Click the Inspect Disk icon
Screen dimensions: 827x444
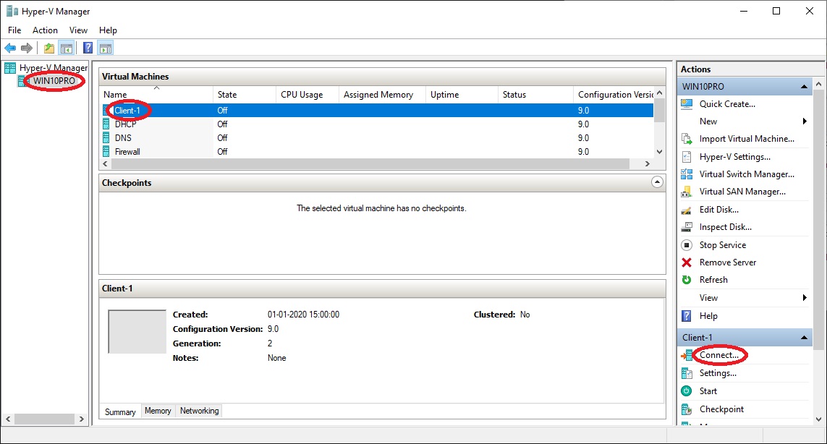(x=687, y=227)
